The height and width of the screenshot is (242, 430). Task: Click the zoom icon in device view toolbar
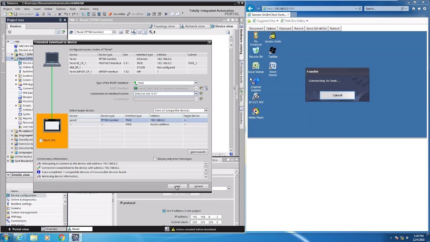click(151, 32)
